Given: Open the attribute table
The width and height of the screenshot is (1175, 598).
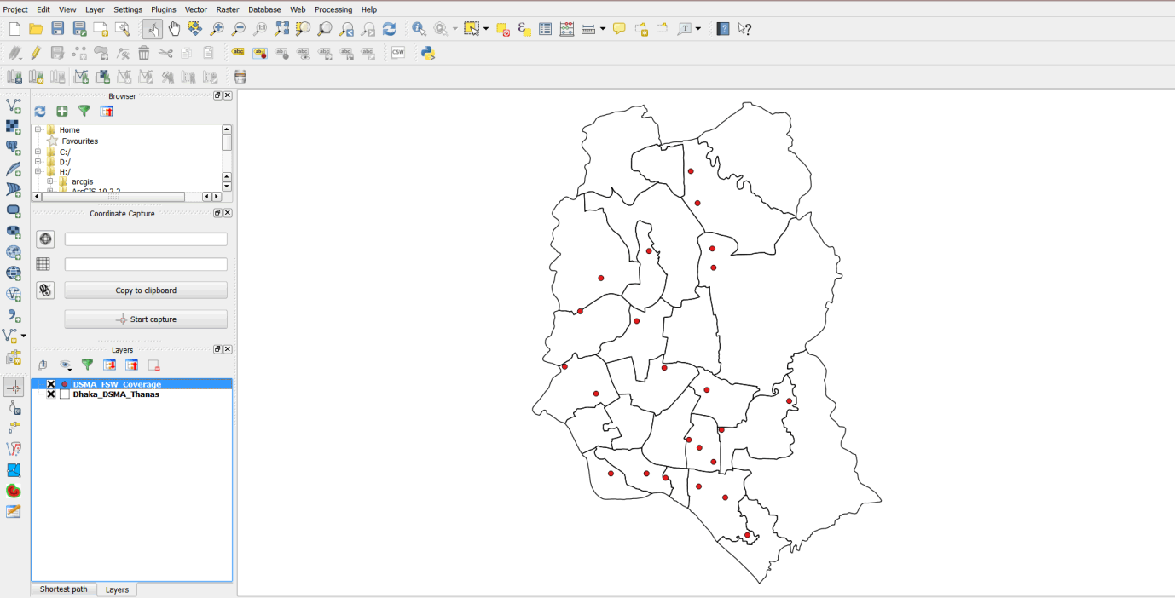Looking at the screenshot, I should click(545, 29).
